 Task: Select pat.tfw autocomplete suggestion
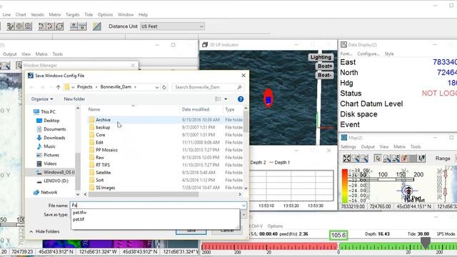(x=79, y=213)
